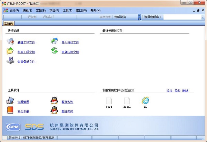Click the 行复制 toolbar button
The width and height of the screenshot is (207, 142).
32,17
